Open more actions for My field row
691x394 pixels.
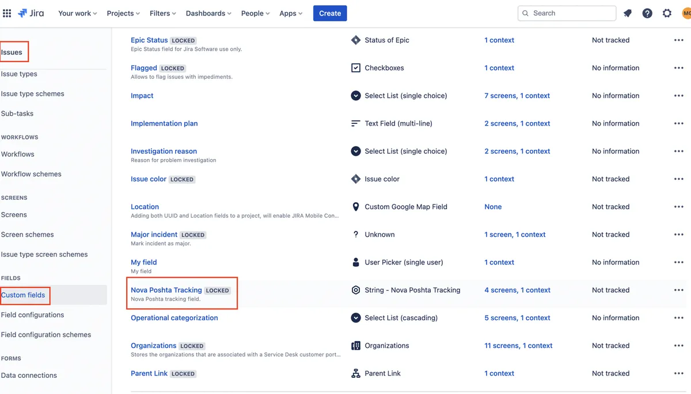(678, 262)
